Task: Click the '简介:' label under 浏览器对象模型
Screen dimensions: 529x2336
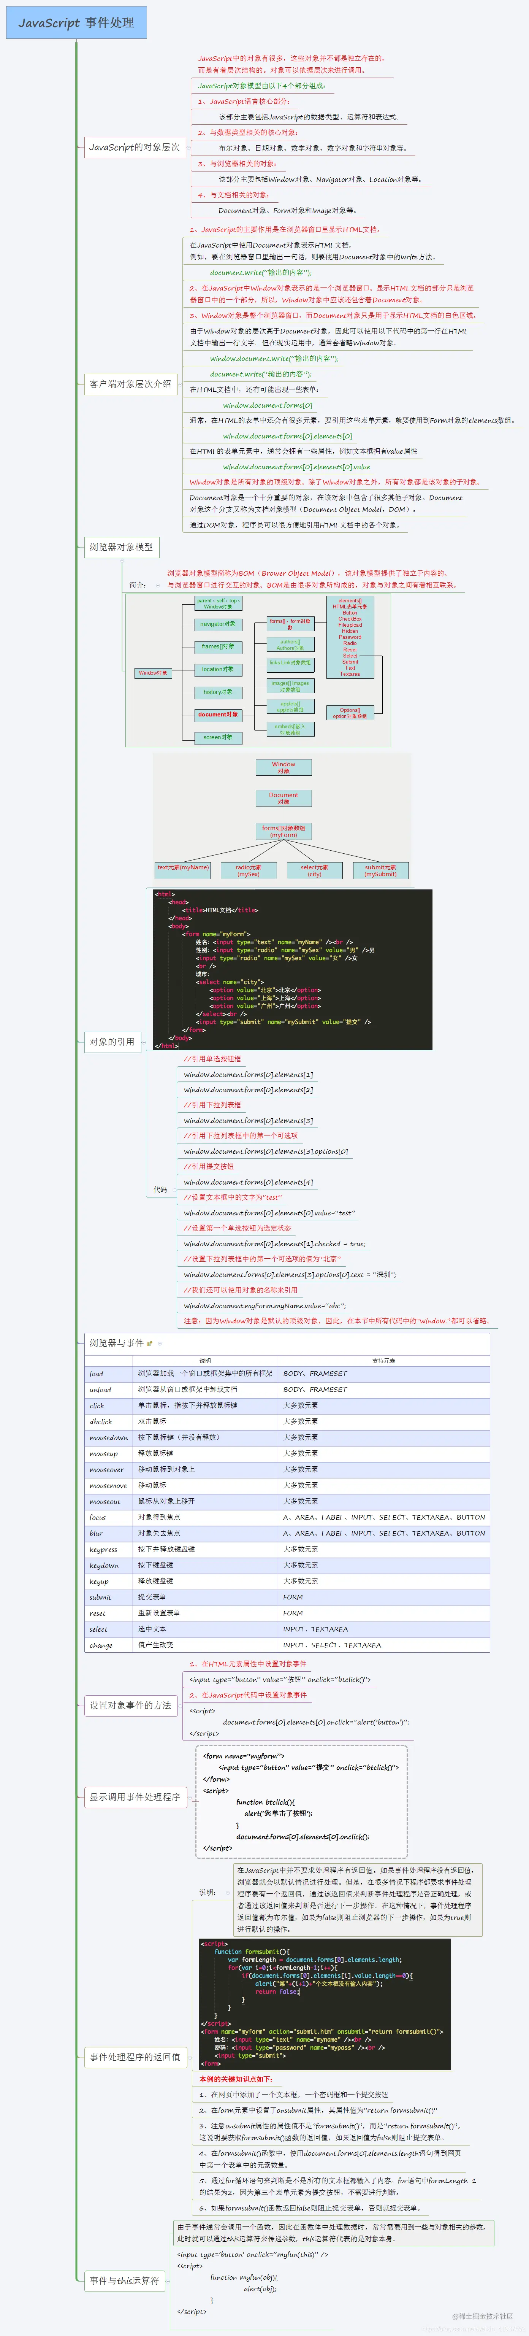Action: tap(138, 585)
